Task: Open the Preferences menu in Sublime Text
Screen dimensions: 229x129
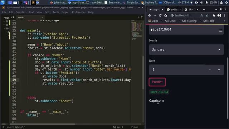Action: point(79,12)
